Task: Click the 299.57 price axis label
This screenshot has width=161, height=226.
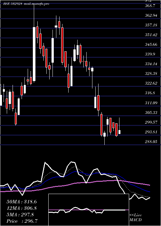Action: point(151,122)
